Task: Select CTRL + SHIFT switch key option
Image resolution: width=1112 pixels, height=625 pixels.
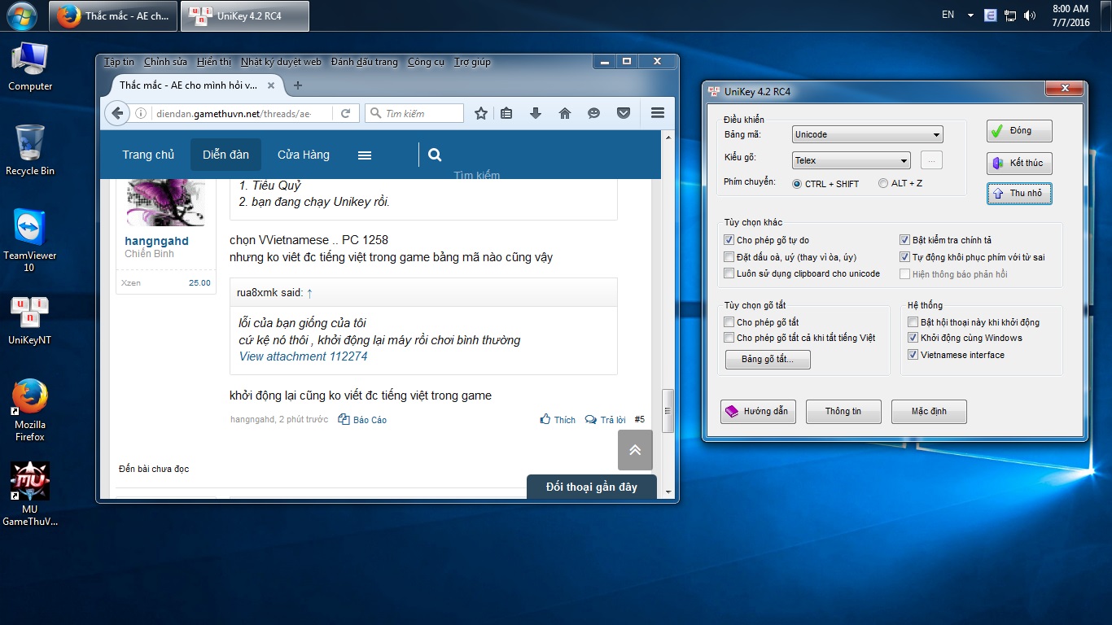Action: [797, 184]
